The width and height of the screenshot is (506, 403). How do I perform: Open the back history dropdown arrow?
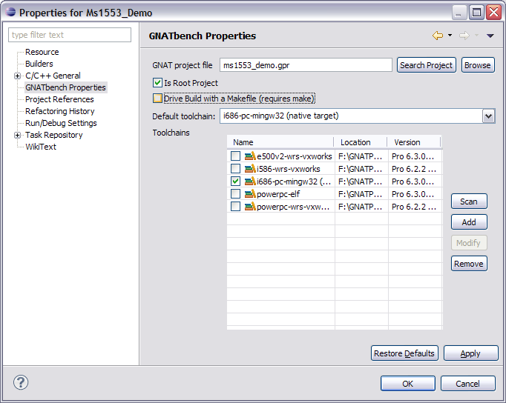point(450,36)
